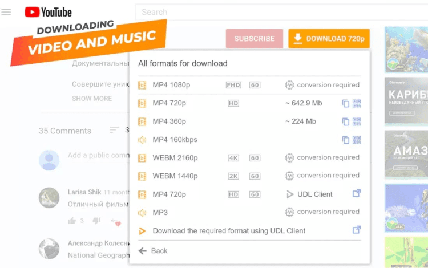Copy link for MP4 160kbps audio
This screenshot has width=428, height=268.
tap(345, 140)
